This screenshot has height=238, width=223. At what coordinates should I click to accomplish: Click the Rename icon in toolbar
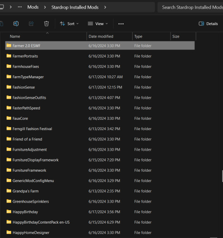coord(16,24)
